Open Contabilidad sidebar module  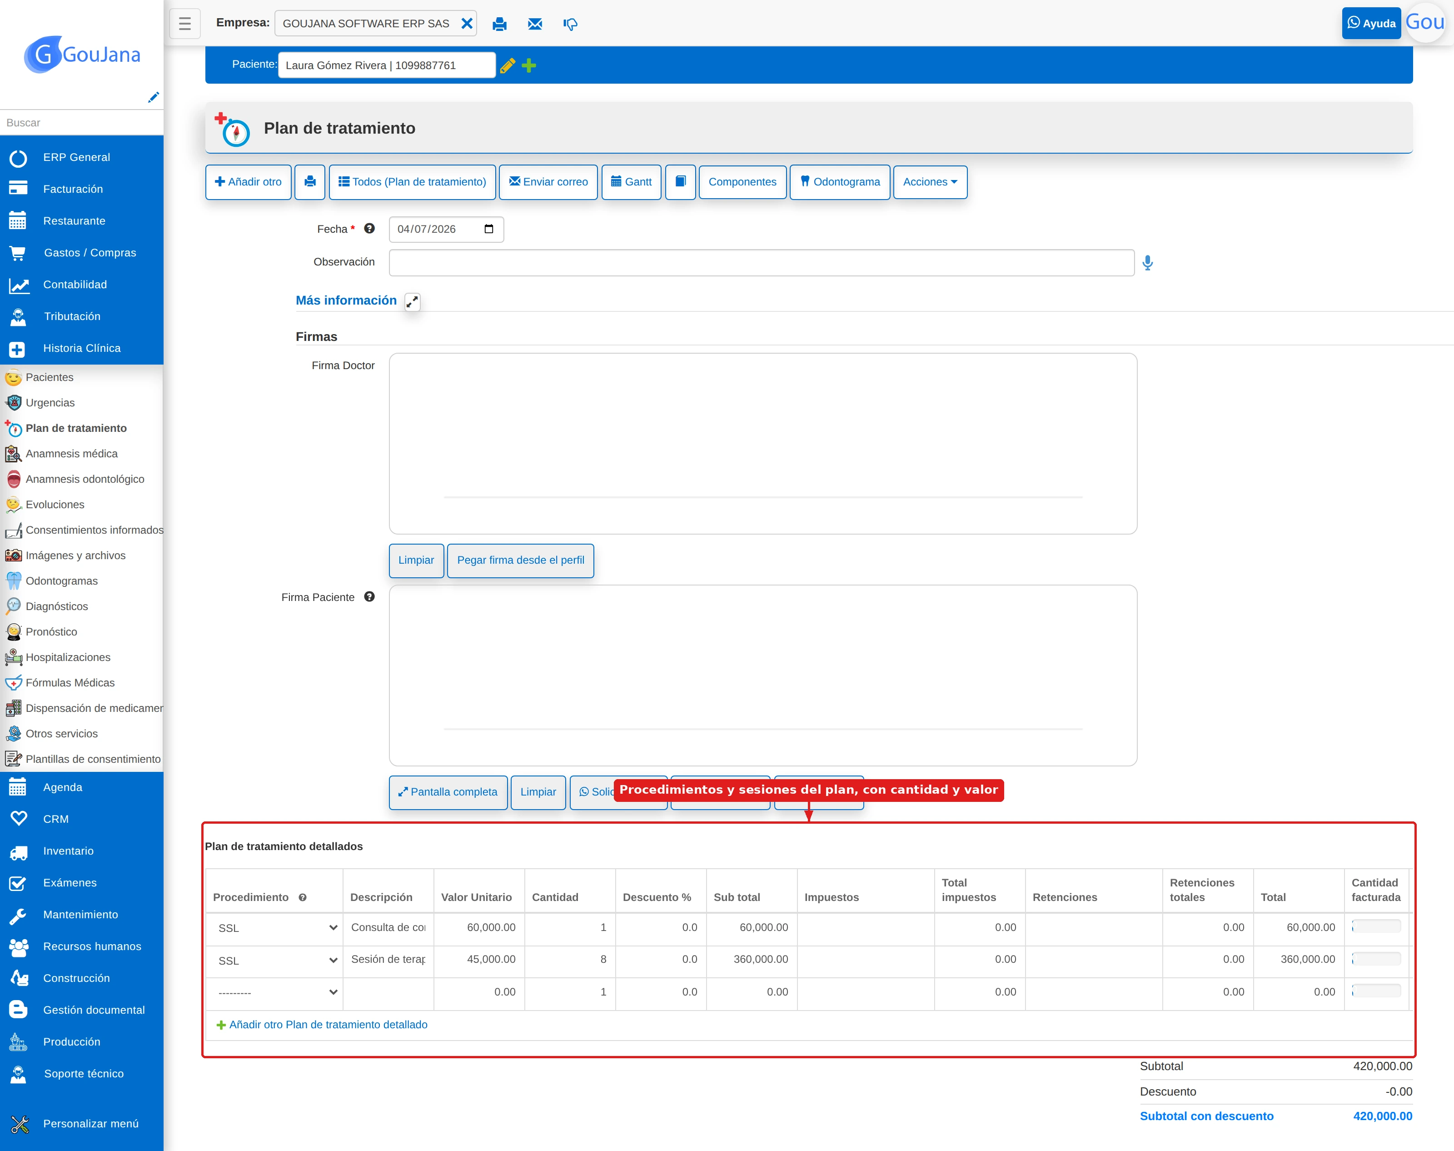click(81, 285)
